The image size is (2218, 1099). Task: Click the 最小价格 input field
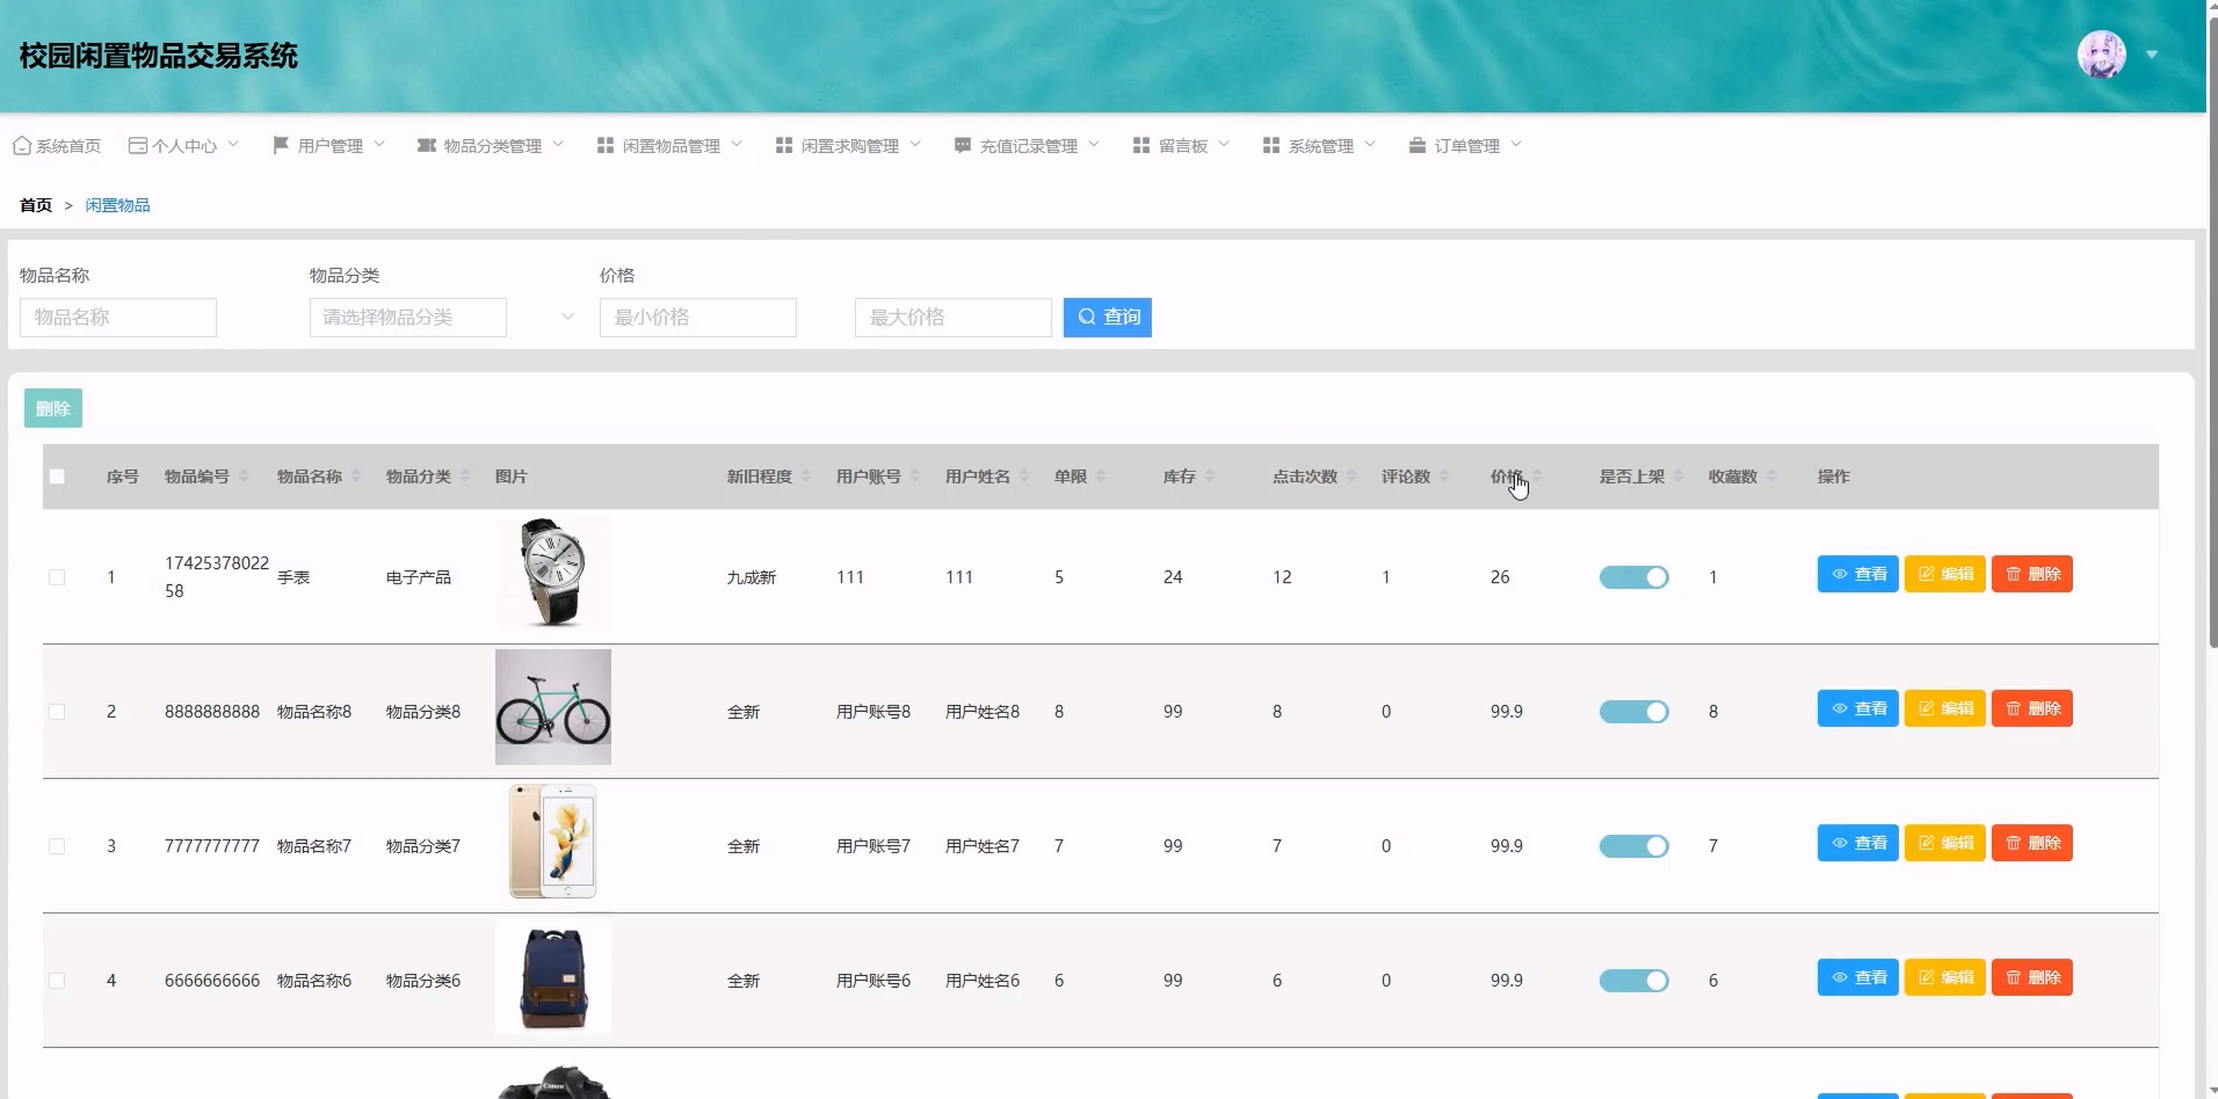pos(698,317)
